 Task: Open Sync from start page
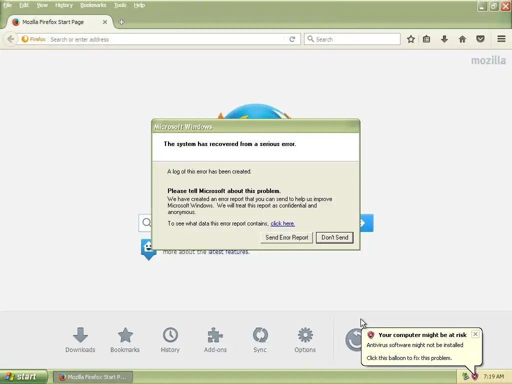[260, 340]
